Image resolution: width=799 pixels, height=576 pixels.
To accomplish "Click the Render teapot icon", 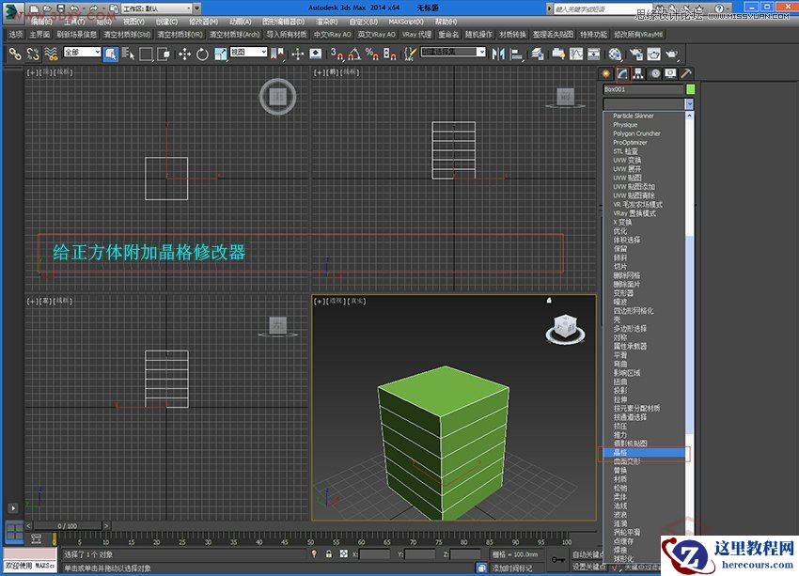I will click(x=673, y=56).
